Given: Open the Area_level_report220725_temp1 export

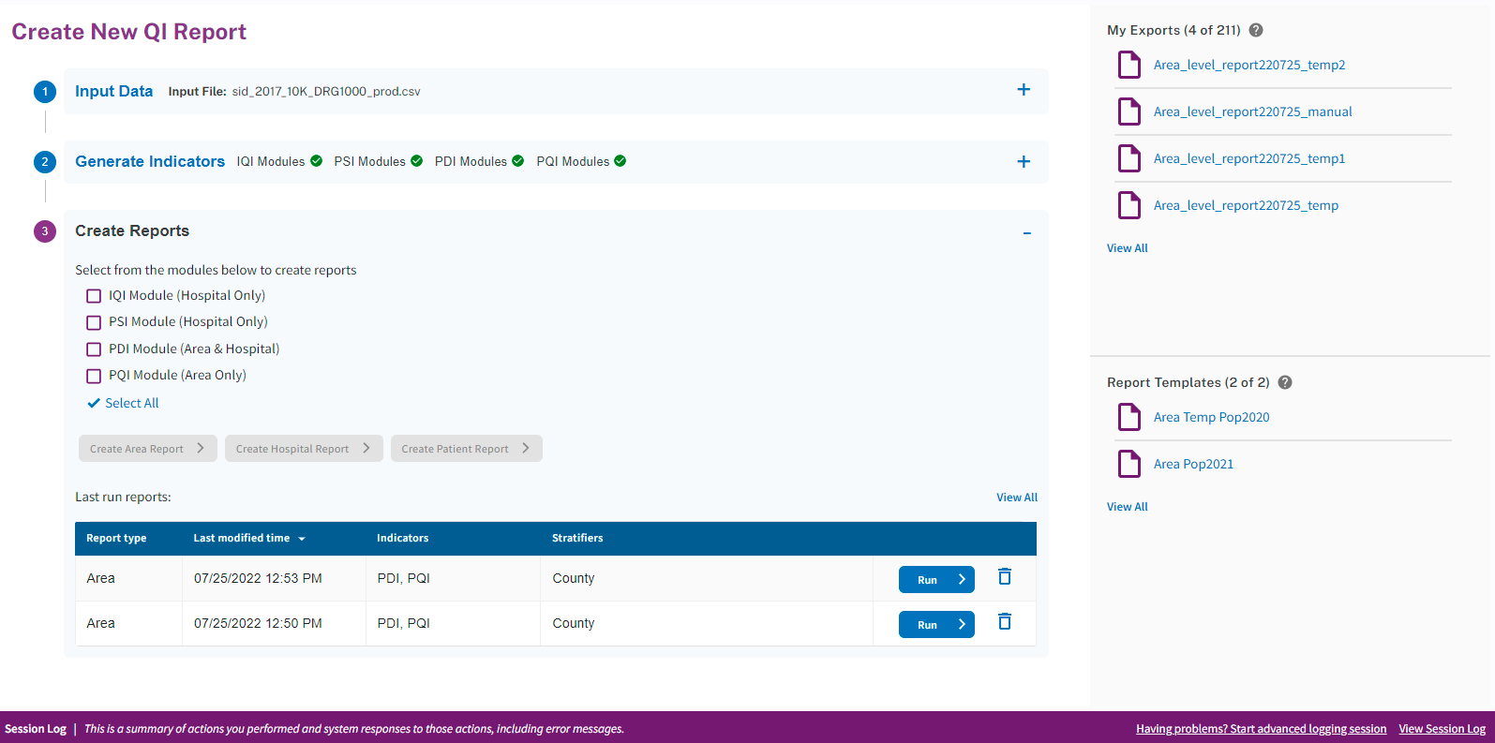Looking at the screenshot, I should coord(1248,158).
